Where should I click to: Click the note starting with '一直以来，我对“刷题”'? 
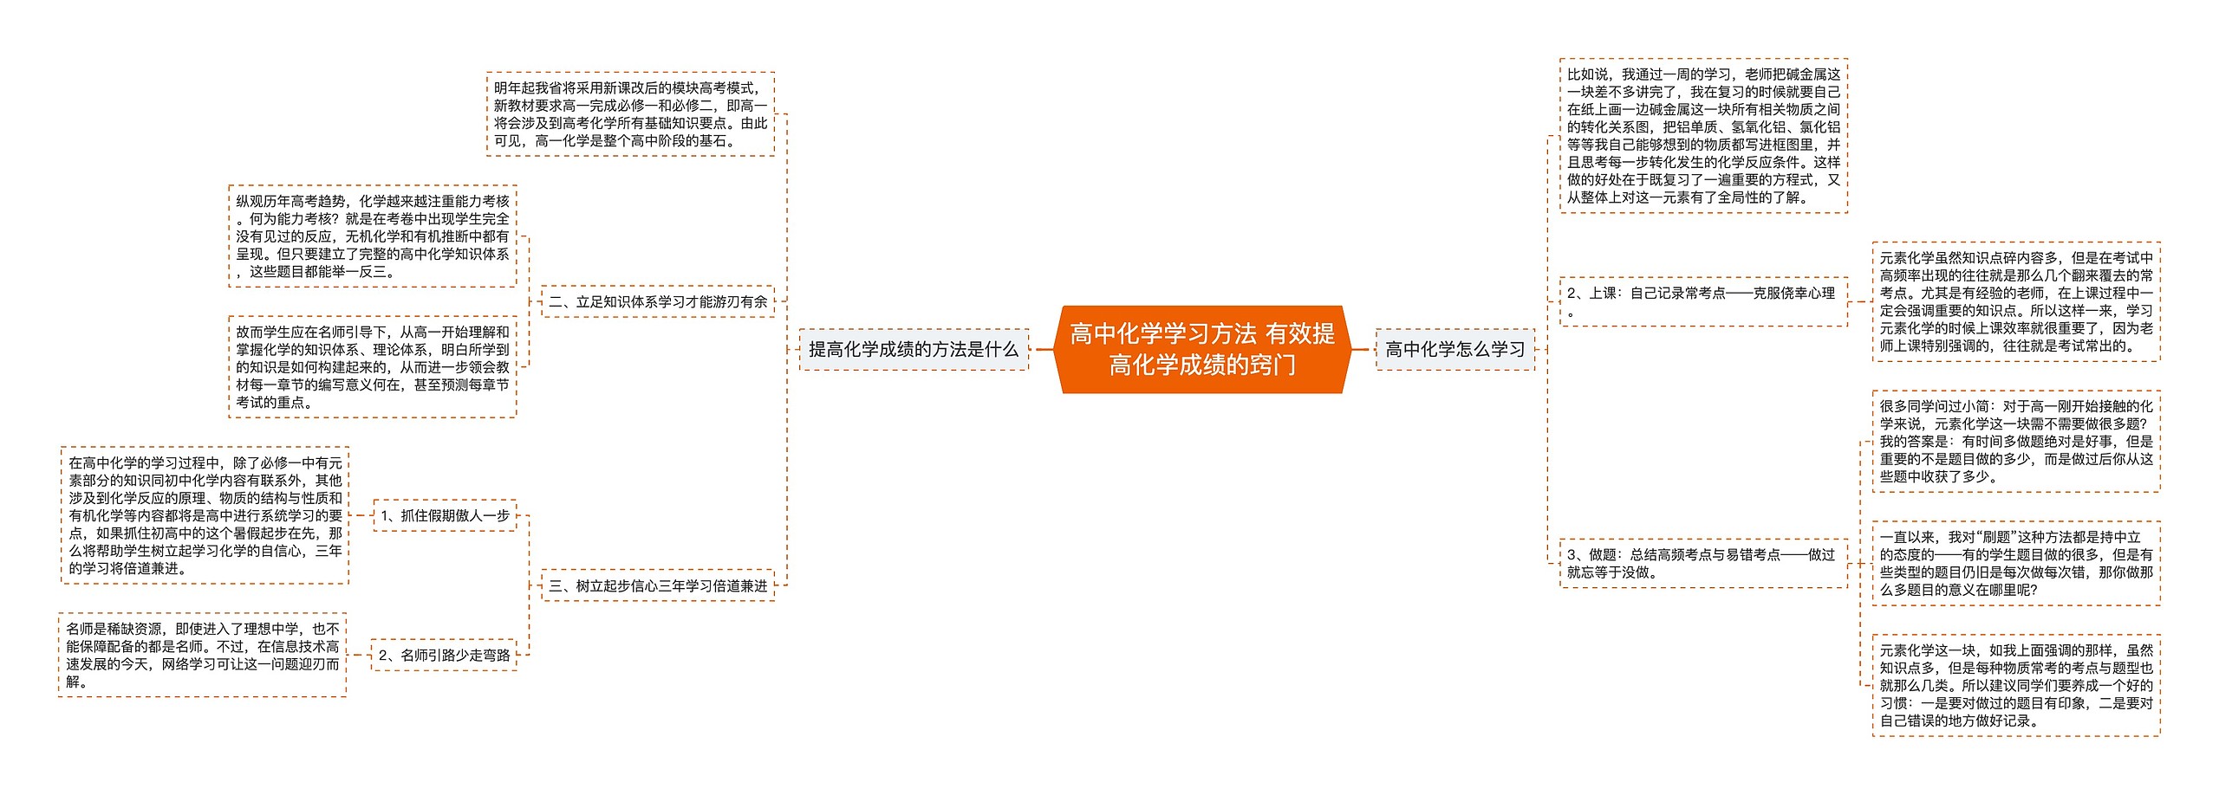tap(2015, 564)
